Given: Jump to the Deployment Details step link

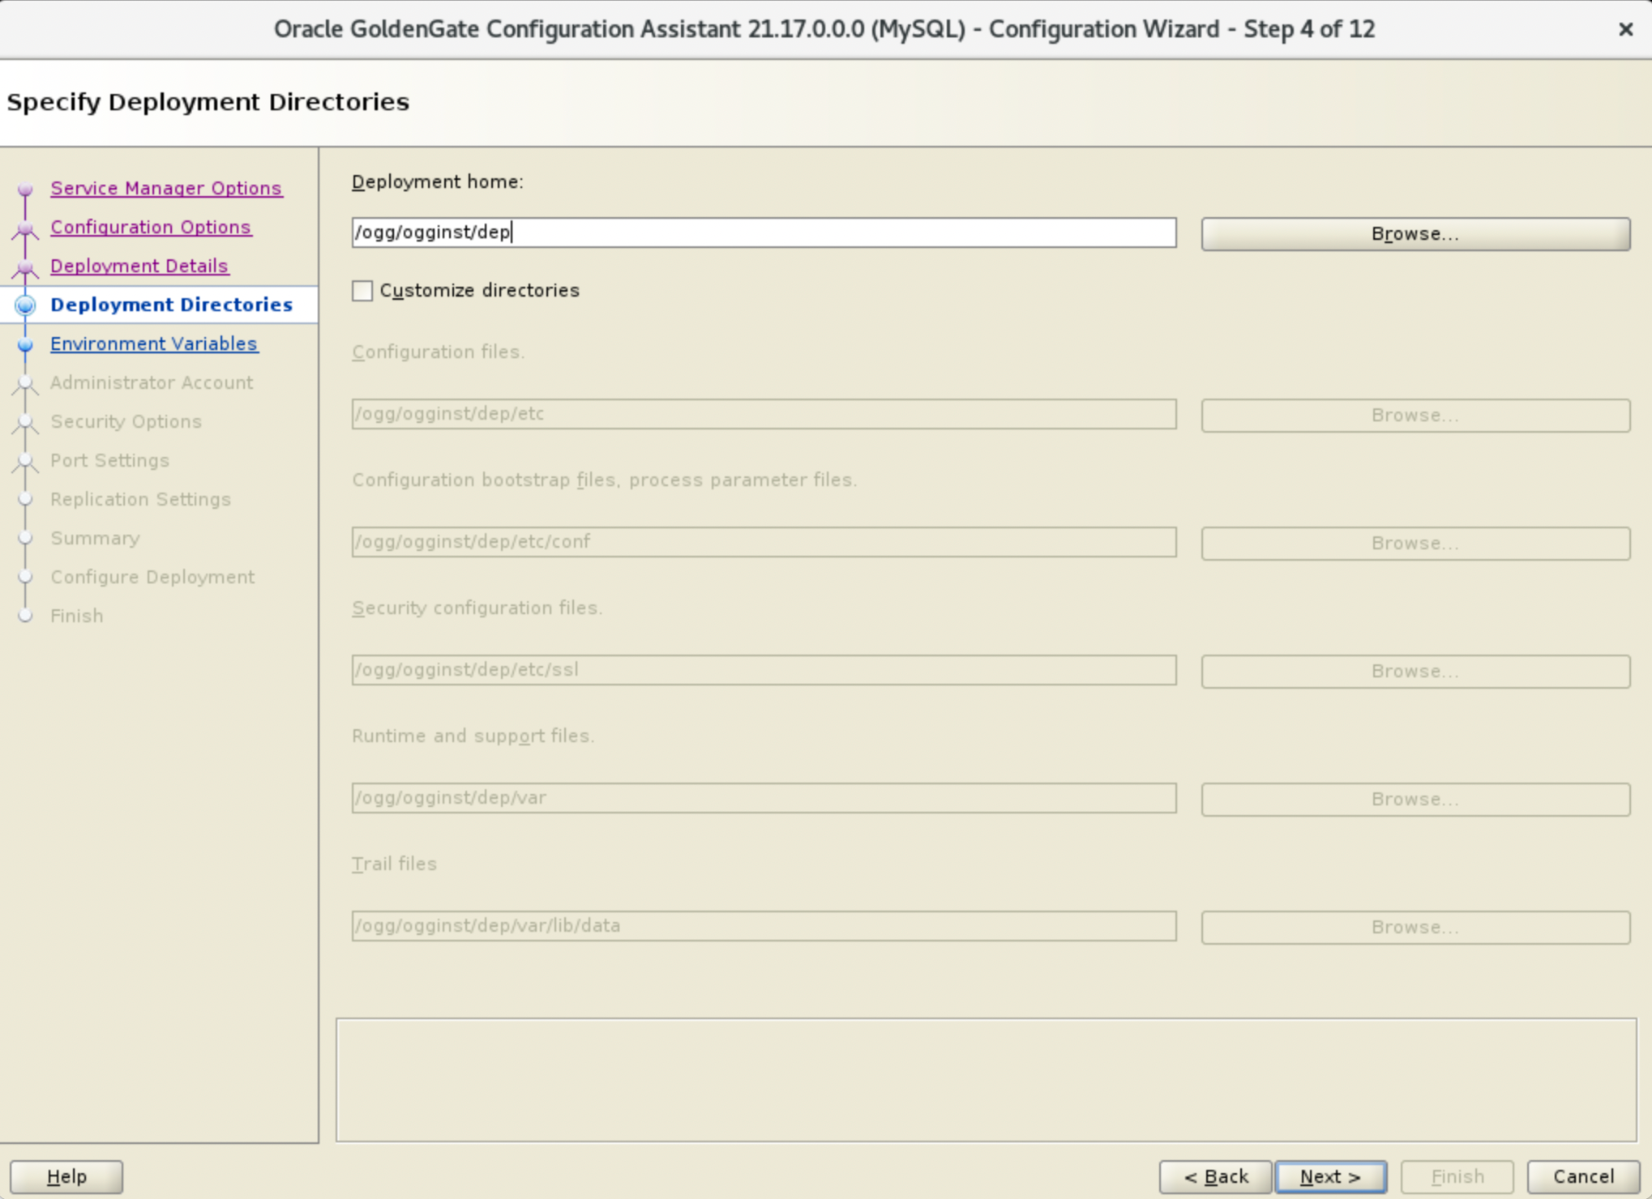Looking at the screenshot, I should (139, 266).
